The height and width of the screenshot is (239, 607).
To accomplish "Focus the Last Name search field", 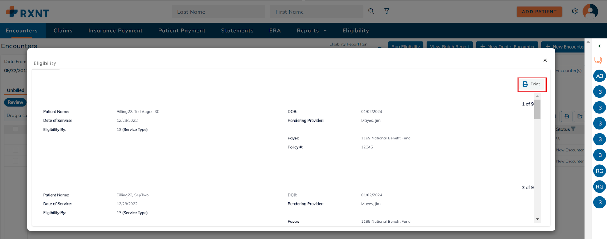I will click(x=218, y=12).
